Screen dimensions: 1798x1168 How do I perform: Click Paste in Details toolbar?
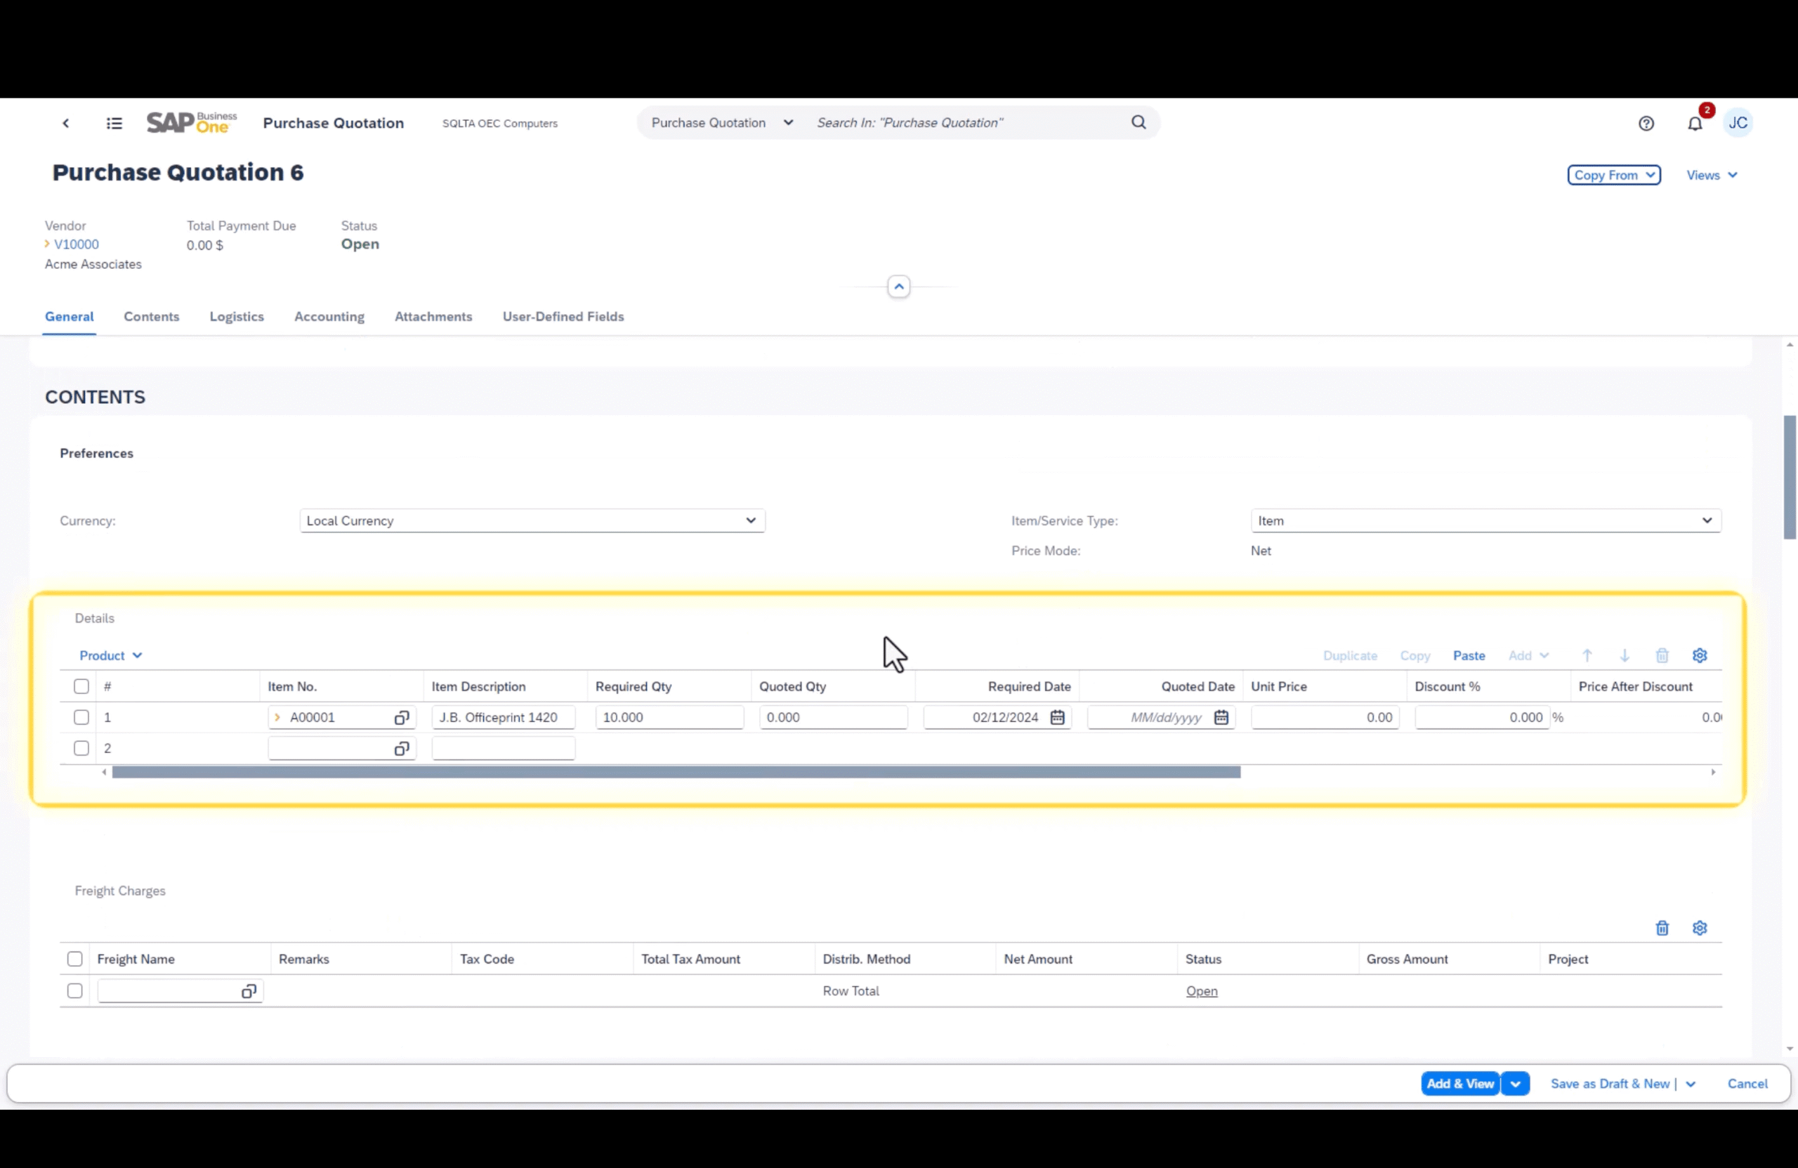(x=1469, y=656)
